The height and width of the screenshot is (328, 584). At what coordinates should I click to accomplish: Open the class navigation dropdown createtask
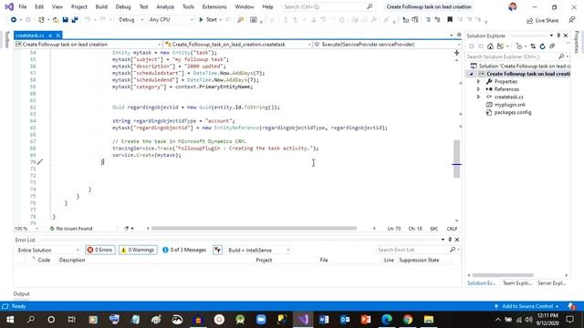[x=237, y=45]
